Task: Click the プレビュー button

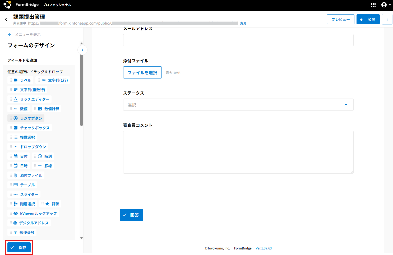Action: point(340,19)
